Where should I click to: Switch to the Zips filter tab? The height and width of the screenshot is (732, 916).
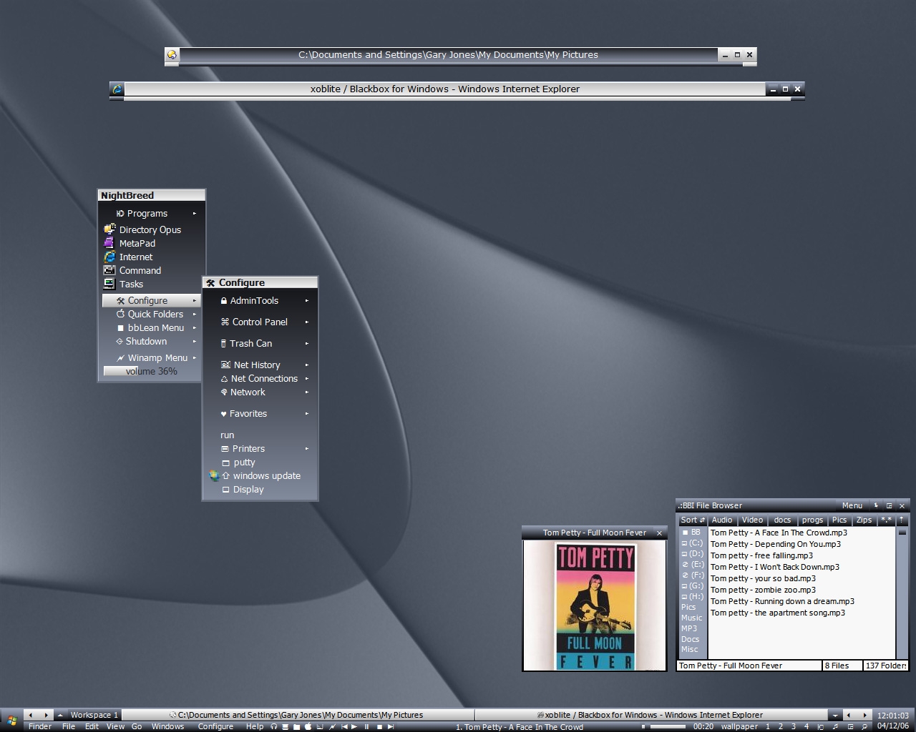(x=864, y=520)
